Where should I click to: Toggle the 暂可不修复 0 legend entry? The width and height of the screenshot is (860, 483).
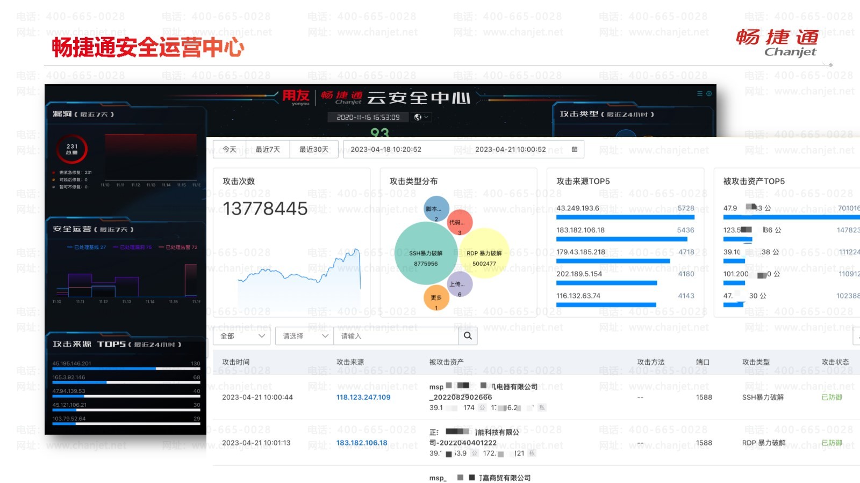[x=70, y=187]
